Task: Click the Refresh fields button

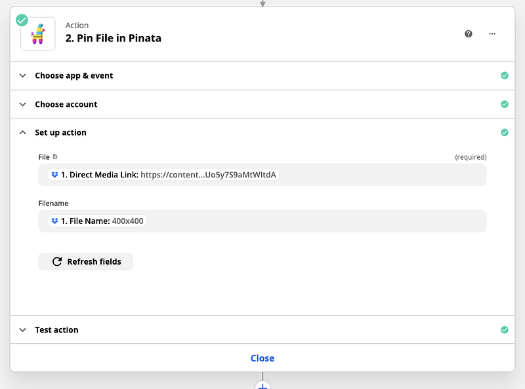Action: (x=85, y=261)
